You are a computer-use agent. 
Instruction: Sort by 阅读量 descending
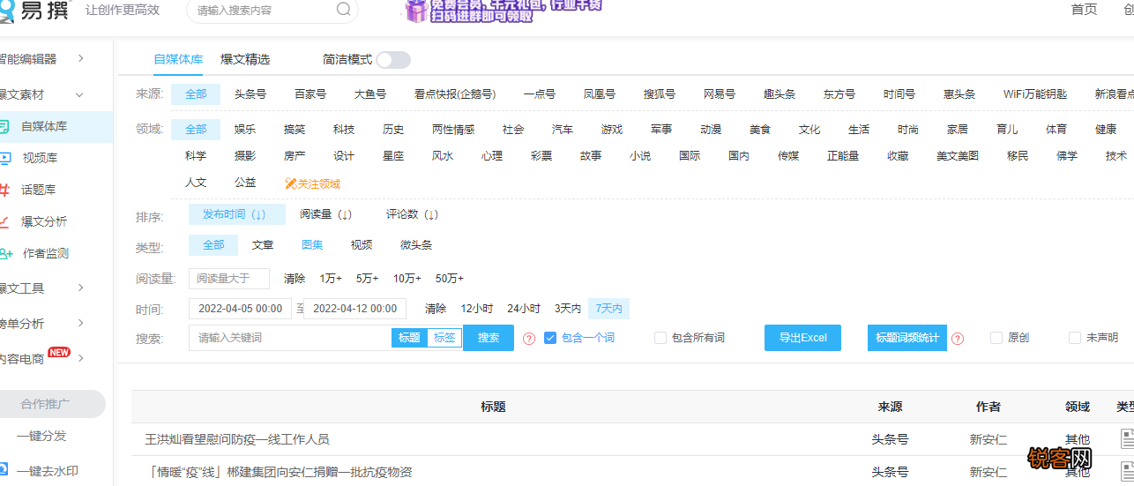point(326,214)
